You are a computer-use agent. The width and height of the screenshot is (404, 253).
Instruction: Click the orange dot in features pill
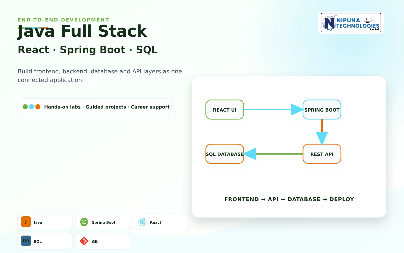pyautogui.click(x=38, y=107)
